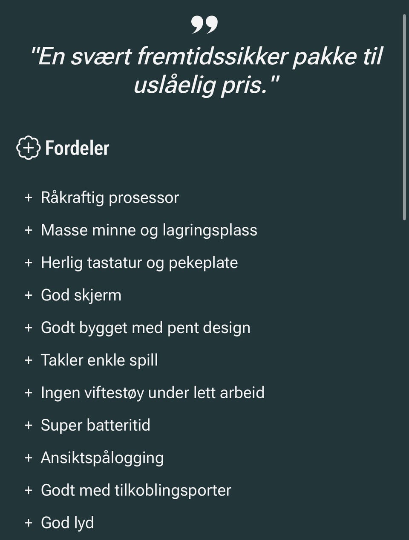Click plus sign beside Ansiktspålogging

pos(29,458)
